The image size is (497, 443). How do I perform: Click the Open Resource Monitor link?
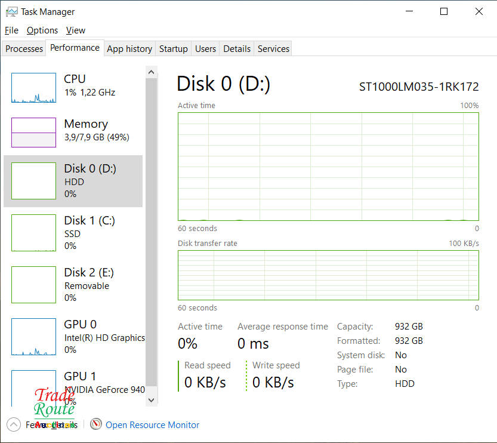152,425
